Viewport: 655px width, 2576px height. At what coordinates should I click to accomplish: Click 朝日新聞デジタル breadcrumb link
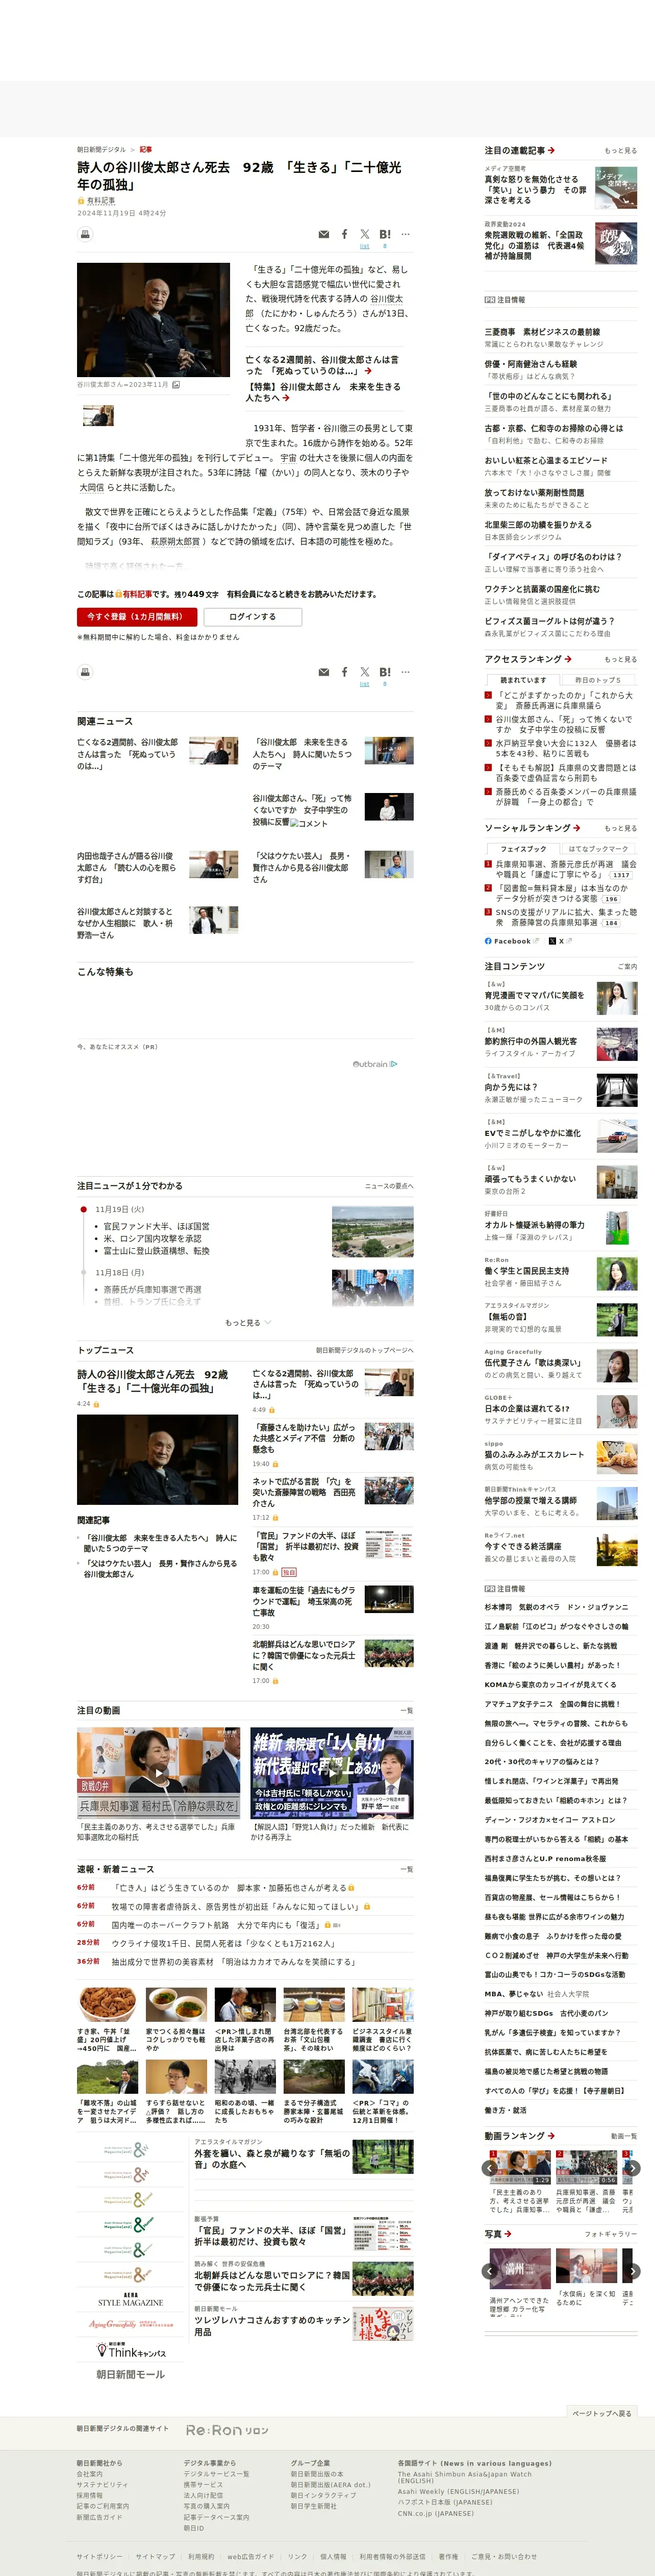102,149
